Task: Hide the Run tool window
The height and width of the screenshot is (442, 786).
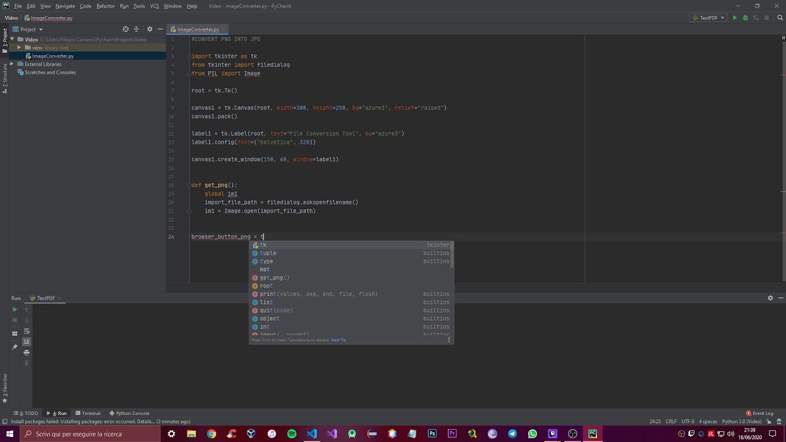Action: 780,298
